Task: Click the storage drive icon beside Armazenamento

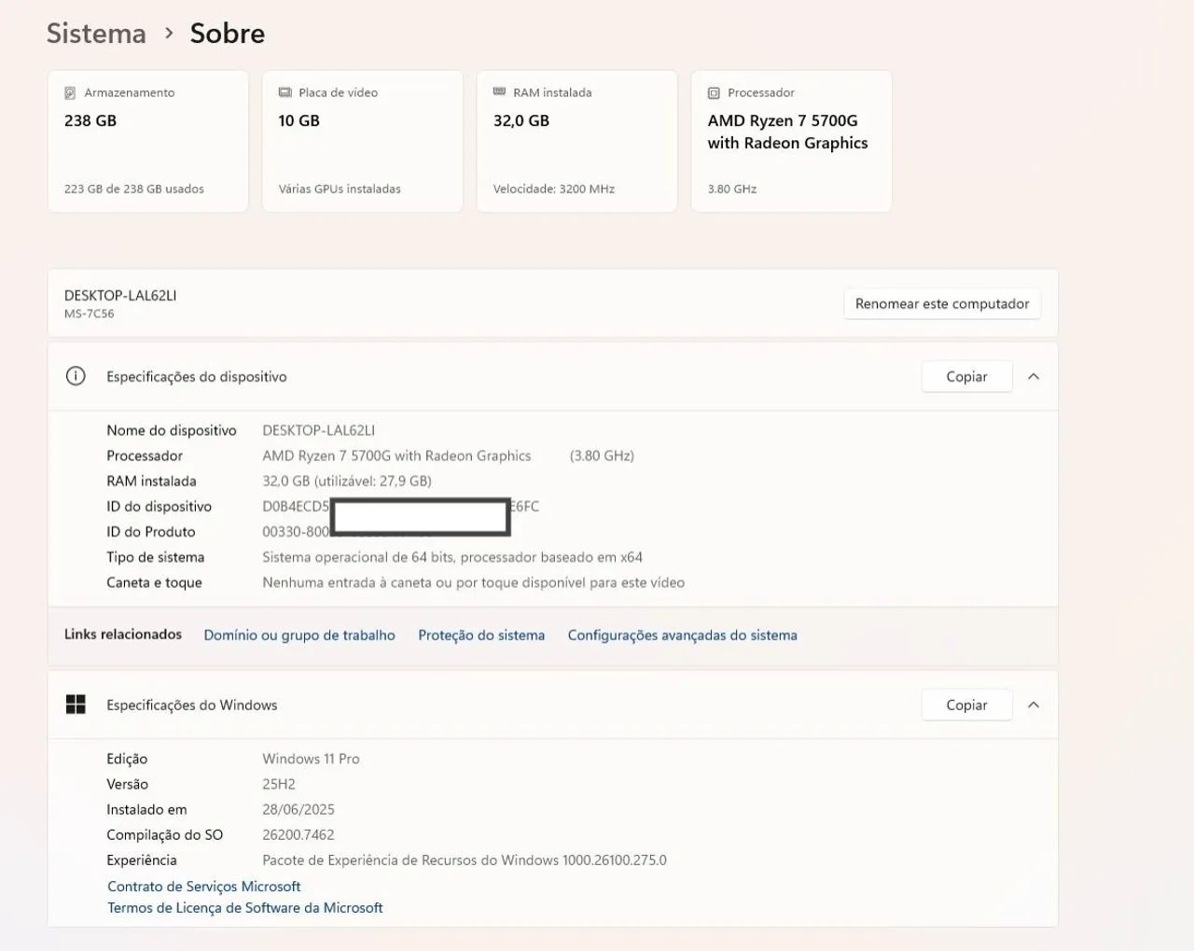Action: (x=70, y=93)
